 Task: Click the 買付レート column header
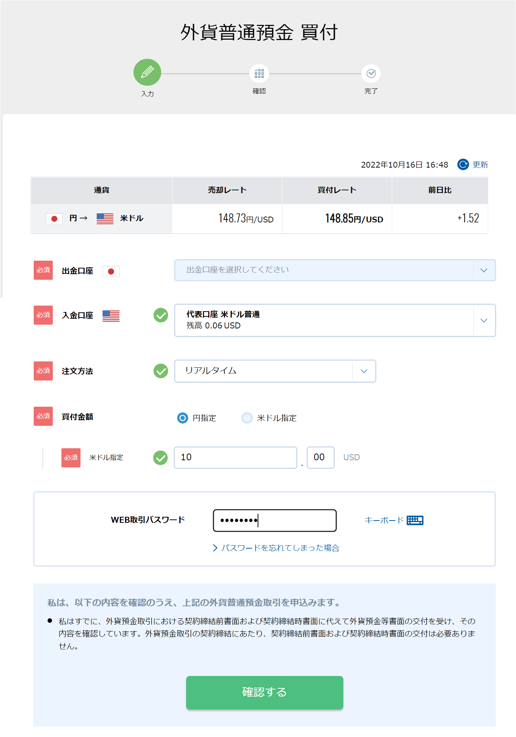pyautogui.click(x=337, y=190)
